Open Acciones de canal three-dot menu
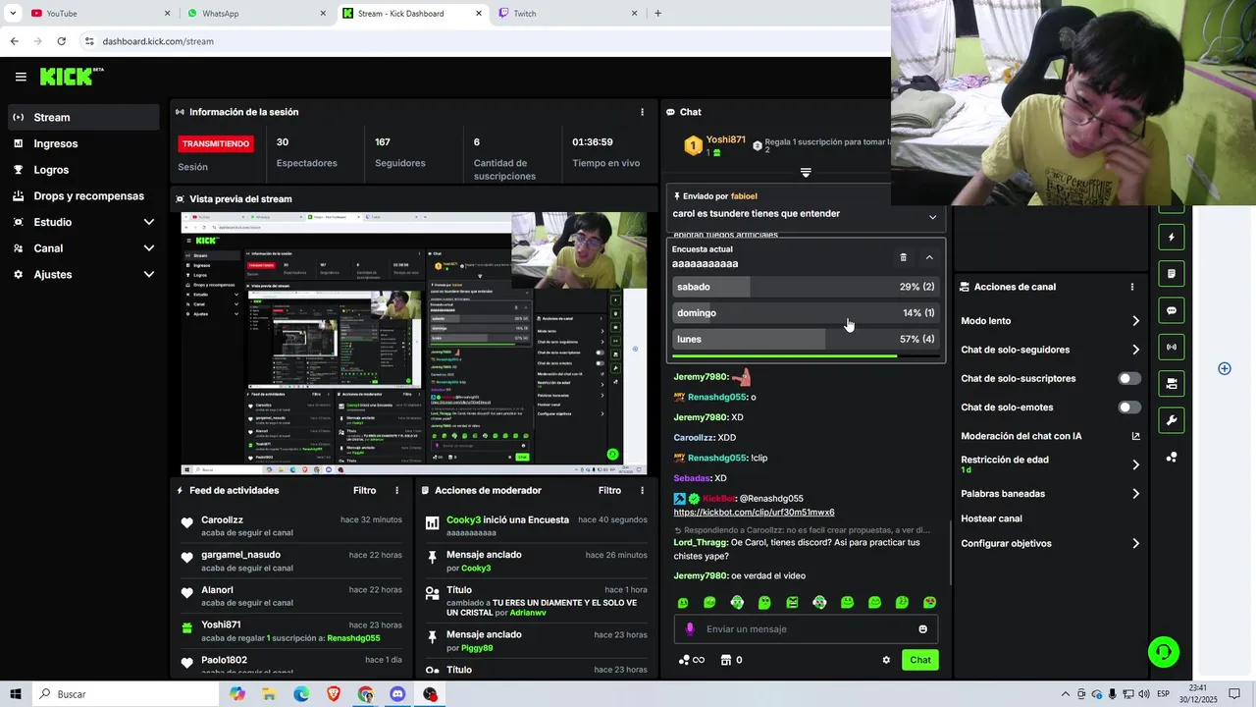The width and height of the screenshot is (1256, 707). coord(1132,287)
